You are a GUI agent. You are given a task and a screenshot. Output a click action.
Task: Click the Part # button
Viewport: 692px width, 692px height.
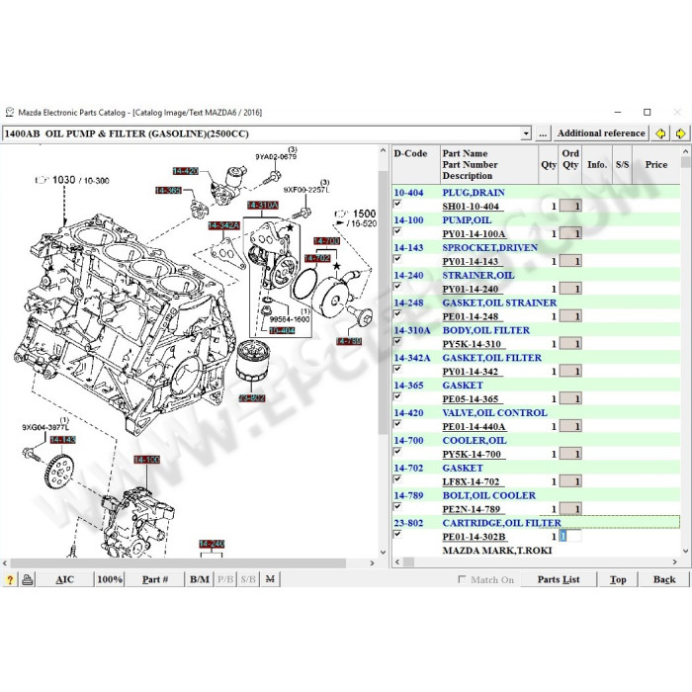pyautogui.click(x=155, y=579)
